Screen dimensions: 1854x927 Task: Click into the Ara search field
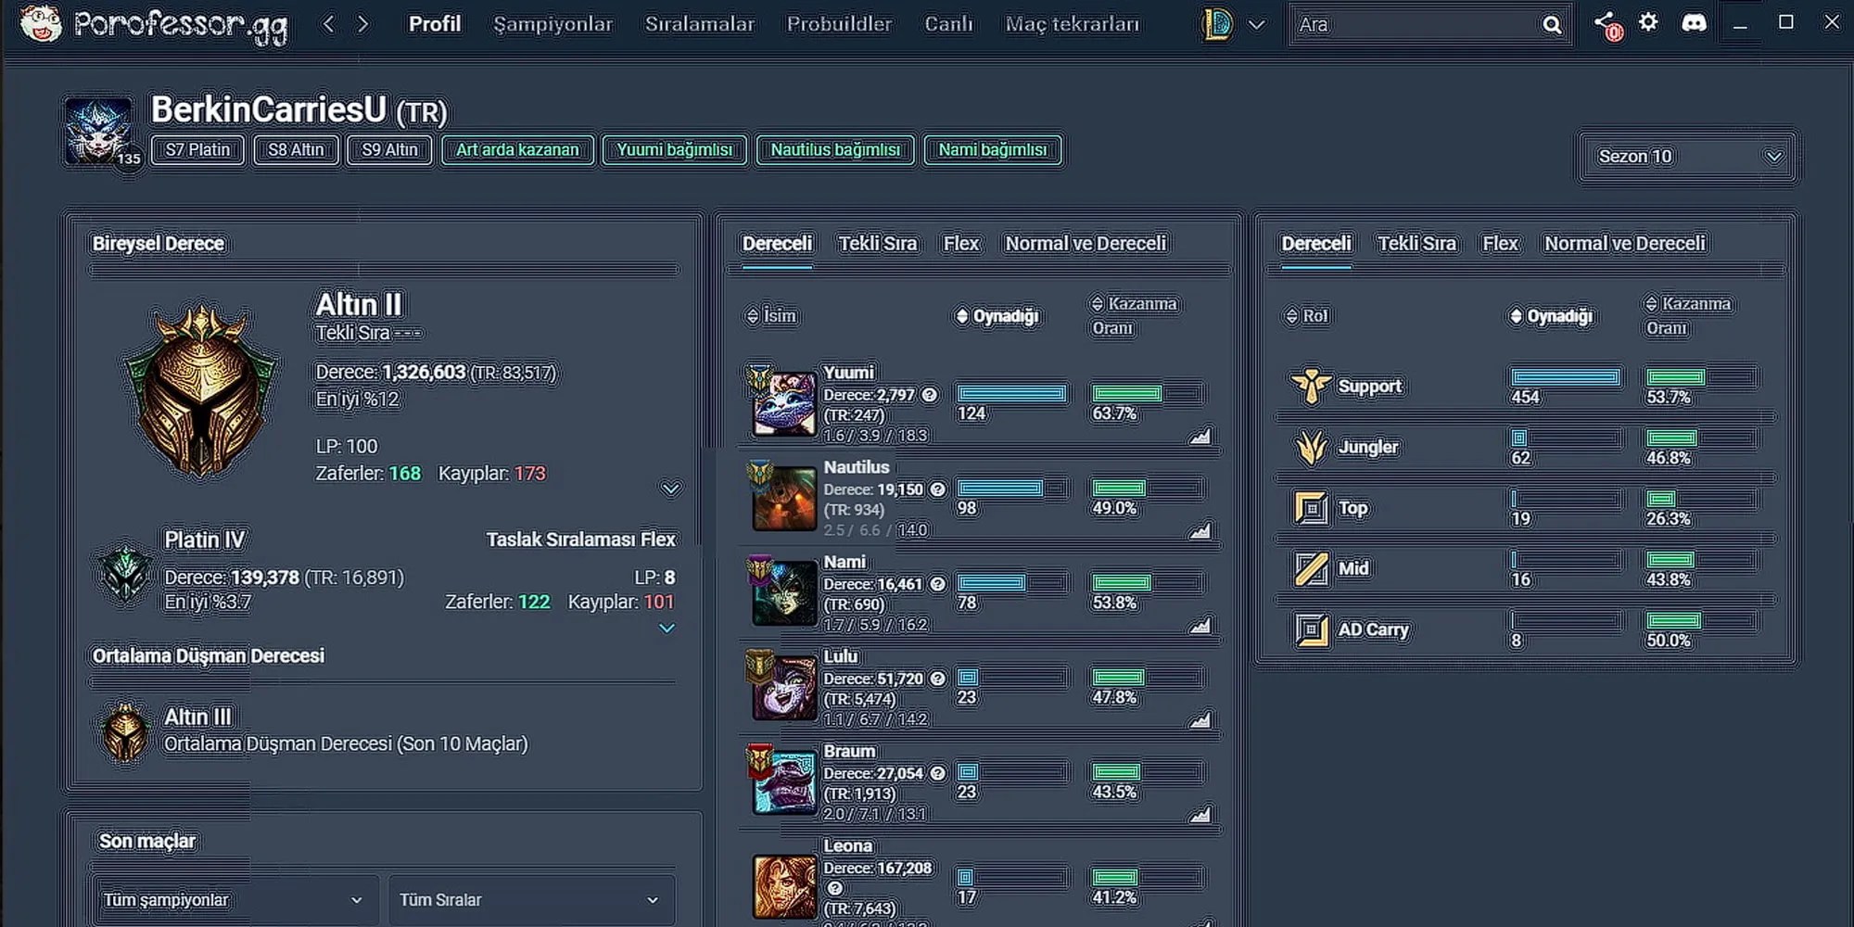pyautogui.click(x=1414, y=25)
